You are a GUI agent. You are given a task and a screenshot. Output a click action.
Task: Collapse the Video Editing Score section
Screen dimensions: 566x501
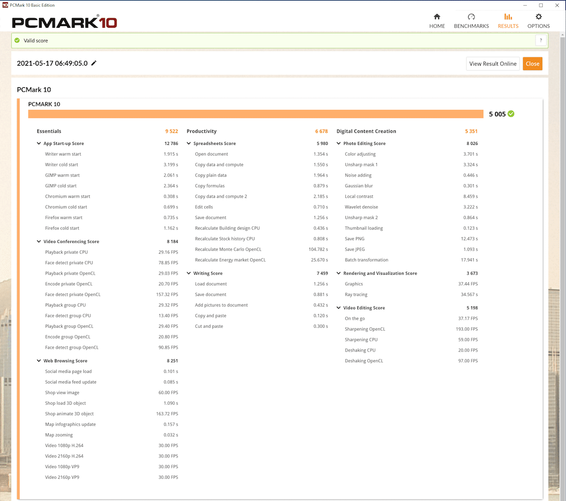tap(338, 308)
